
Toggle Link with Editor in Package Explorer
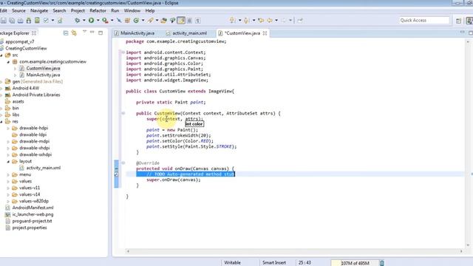pos(74,33)
